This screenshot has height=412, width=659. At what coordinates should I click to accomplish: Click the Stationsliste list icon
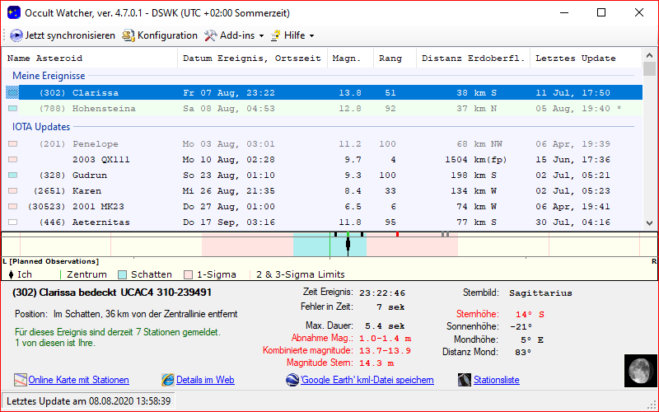click(x=466, y=380)
